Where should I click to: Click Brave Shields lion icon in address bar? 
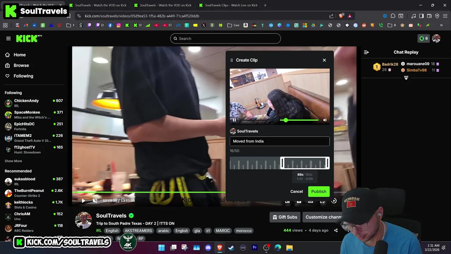tap(341, 16)
